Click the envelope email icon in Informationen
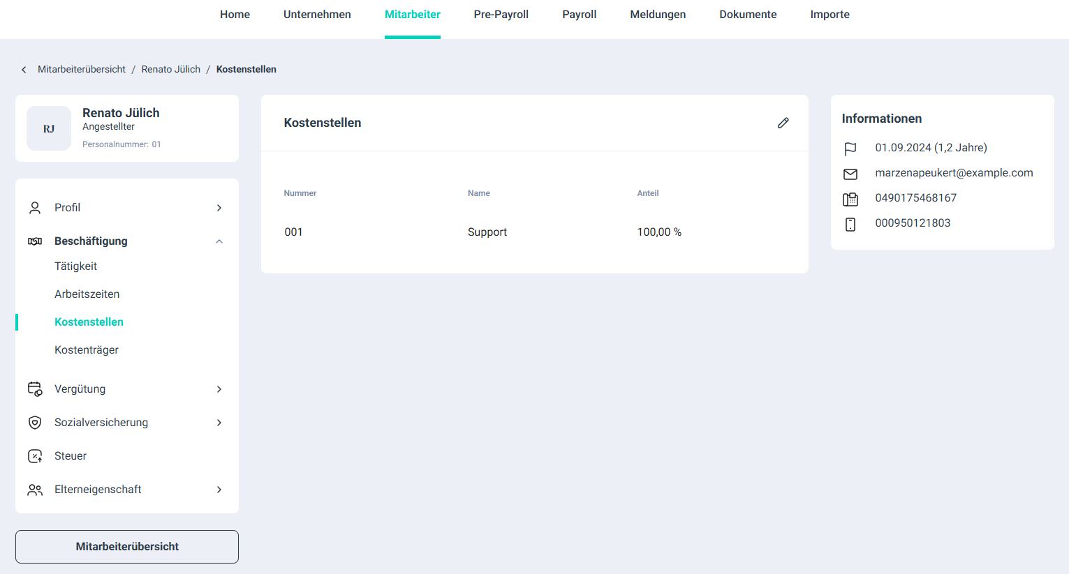Screen dimensions: 1069x574 850,174
